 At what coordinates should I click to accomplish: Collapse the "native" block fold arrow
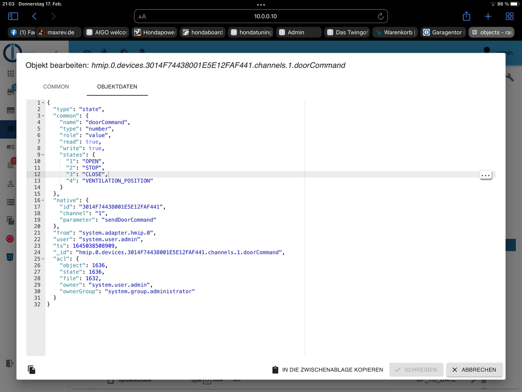pos(43,200)
